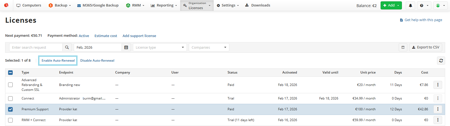Viewport: 450px width, 126px height.
Task: Expand the green Add dropdown button
Action: [391, 5]
